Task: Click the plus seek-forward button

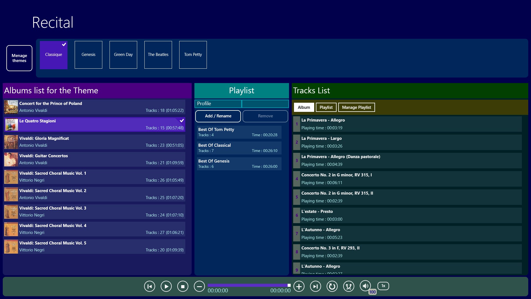Action: [x=299, y=287]
